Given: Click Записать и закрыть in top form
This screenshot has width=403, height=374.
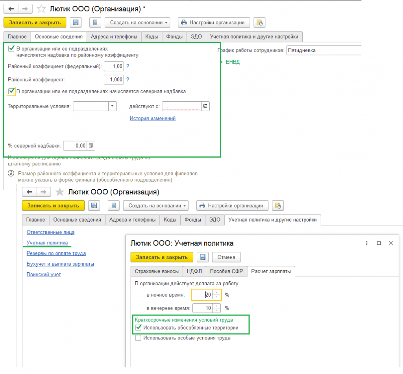Looking at the screenshot, I should tap(35, 22).
